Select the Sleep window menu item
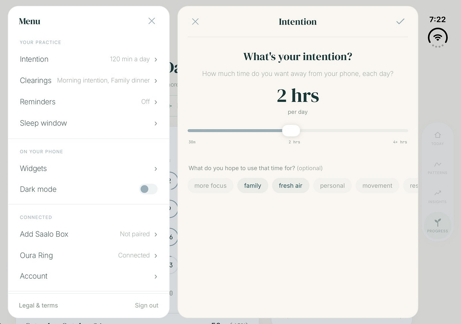461x324 pixels. tap(89, 123)
